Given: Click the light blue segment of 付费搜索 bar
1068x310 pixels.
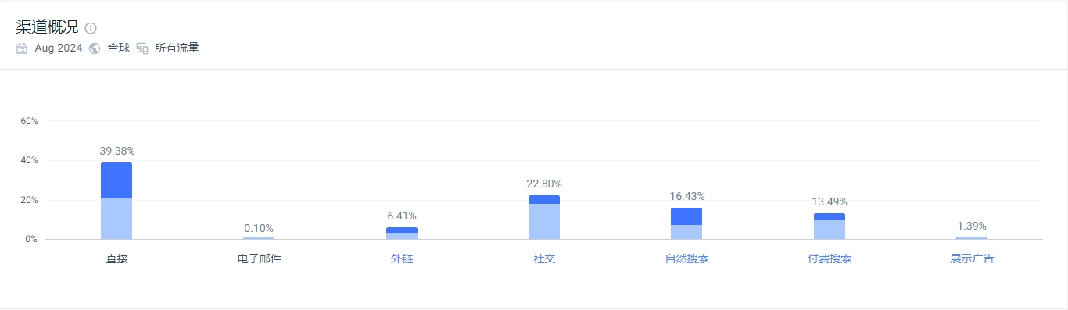Looking at the screenshot, I should coord(830,230).
